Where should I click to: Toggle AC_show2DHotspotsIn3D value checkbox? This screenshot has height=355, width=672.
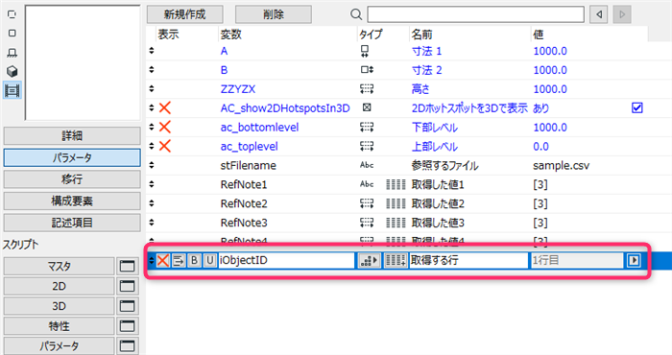tap(636, 107)
